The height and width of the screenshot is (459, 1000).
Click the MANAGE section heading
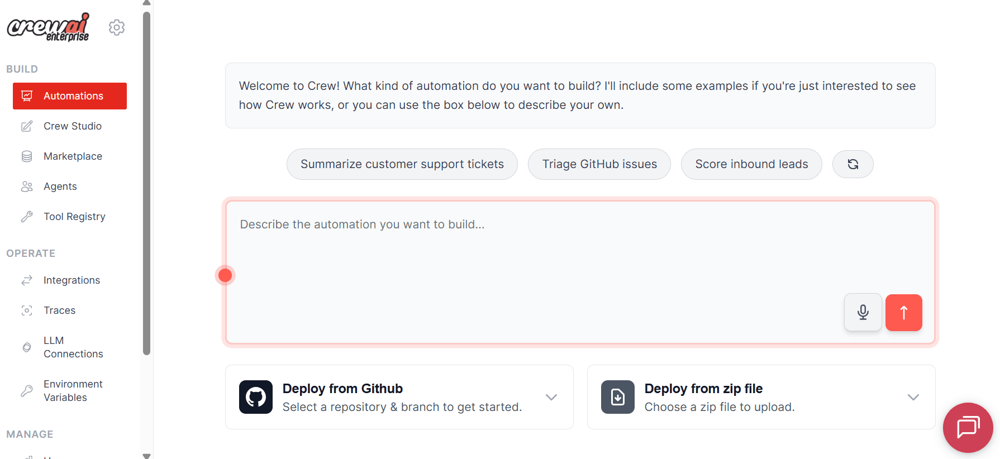point(30,434)
